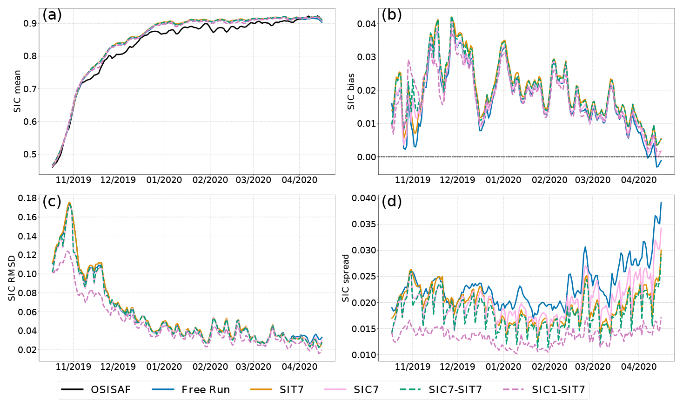Click the SIC RMSD y-axis title
Screen dimensions: 683x408
[x=13, y=278]
